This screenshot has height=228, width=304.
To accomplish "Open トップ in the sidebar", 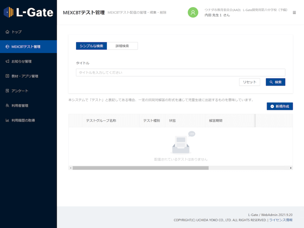I will tap(17, 32).
